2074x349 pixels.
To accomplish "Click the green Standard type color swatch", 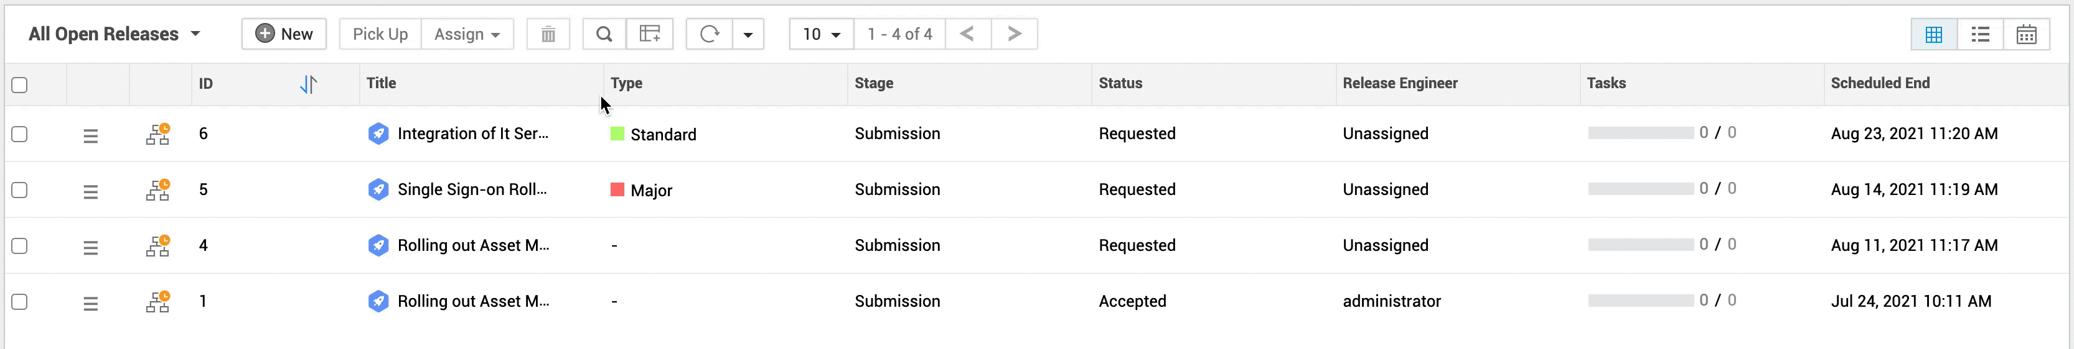I will point(617,134).
